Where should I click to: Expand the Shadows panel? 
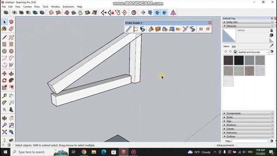[x=248, y=125]
